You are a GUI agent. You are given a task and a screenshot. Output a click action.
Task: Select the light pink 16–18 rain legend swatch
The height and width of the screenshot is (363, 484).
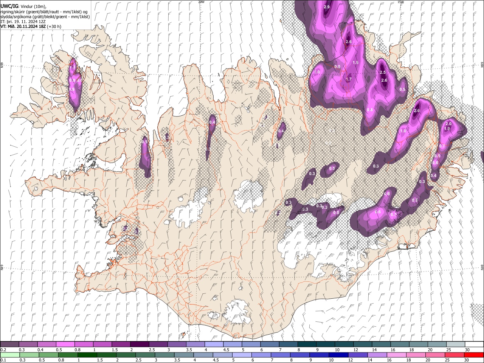click(396, 355)
